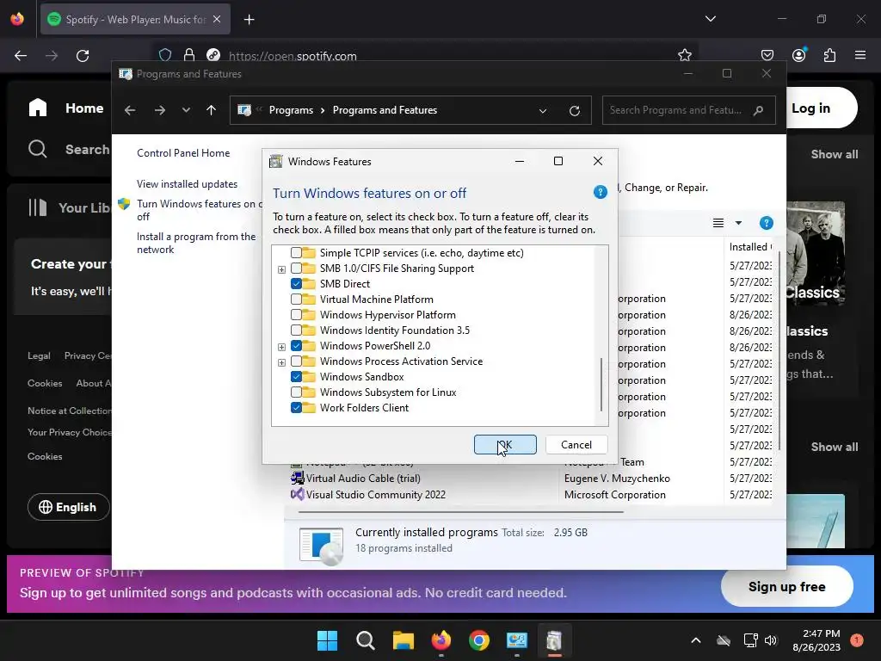Open File Explorer from the taskbar
The height and width of the screenshot is (661, 881).
[x=404, y=640]
